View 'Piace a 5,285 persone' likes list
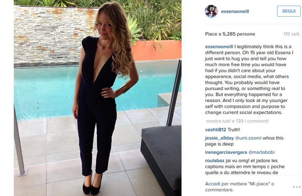Image resolution: width=302 pixels, height=196 pixels. [x=230, y=34]
